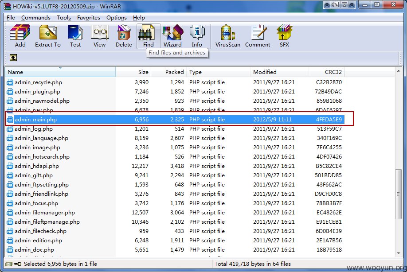Click the CRC32 value 4FEDA5E9
This screenshot has width=407, height=272.
click(x=329, y=120)
